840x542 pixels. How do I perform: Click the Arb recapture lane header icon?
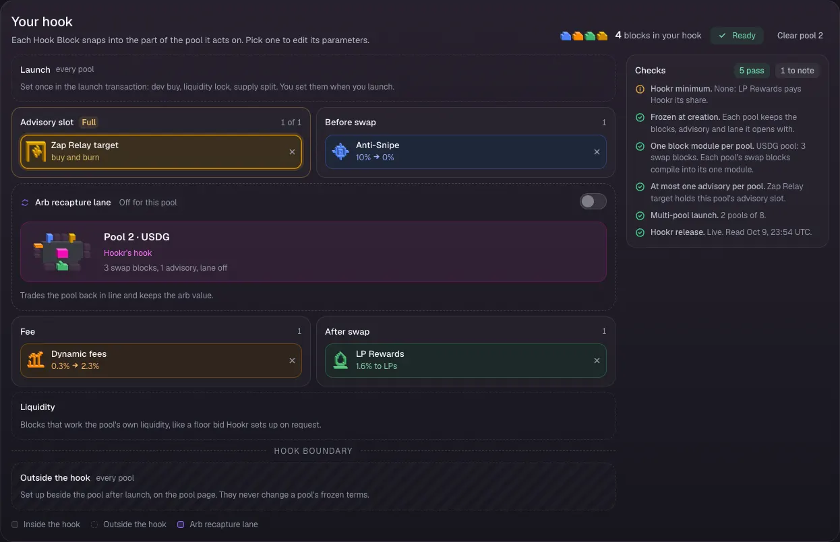[x=25, y=202]
